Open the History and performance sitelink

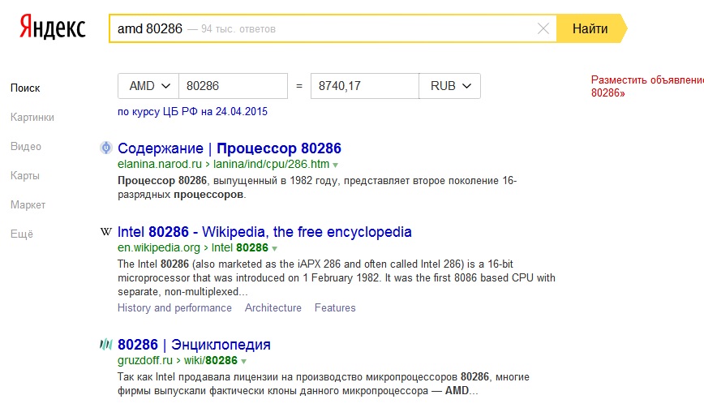point(174,308)
